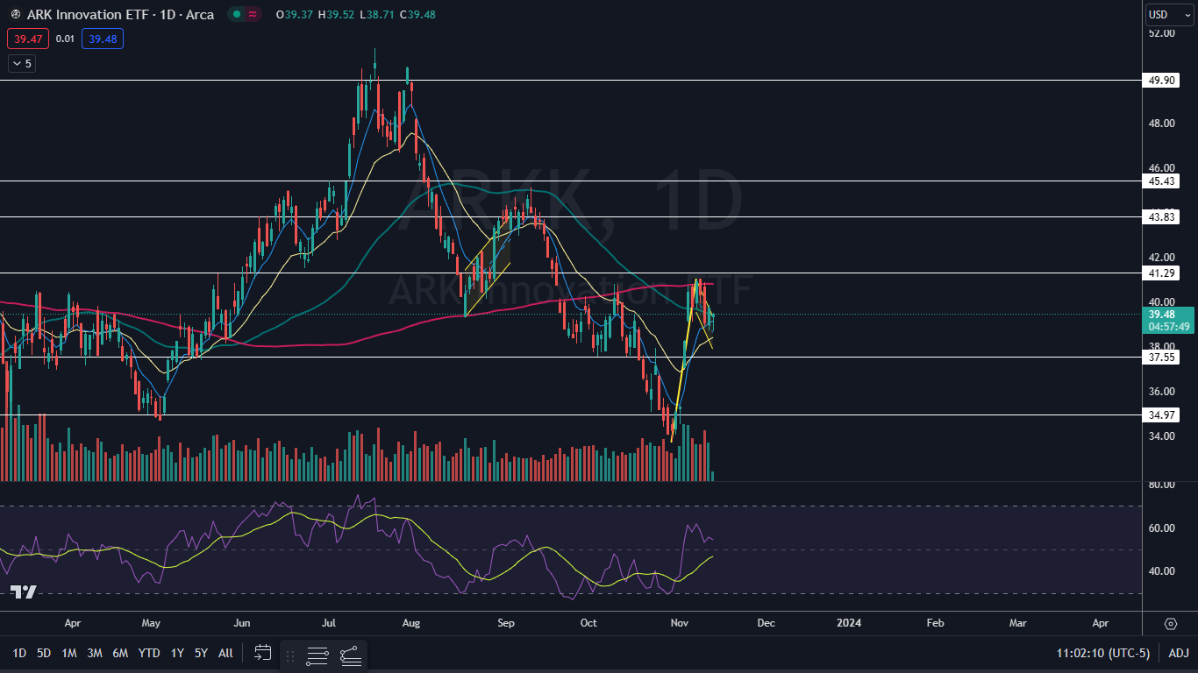Viewport: 1198px width, 673px height.
Task: Grab the floating toolbar drag handle
Action: pyautogui.click(x=290, y=655)
